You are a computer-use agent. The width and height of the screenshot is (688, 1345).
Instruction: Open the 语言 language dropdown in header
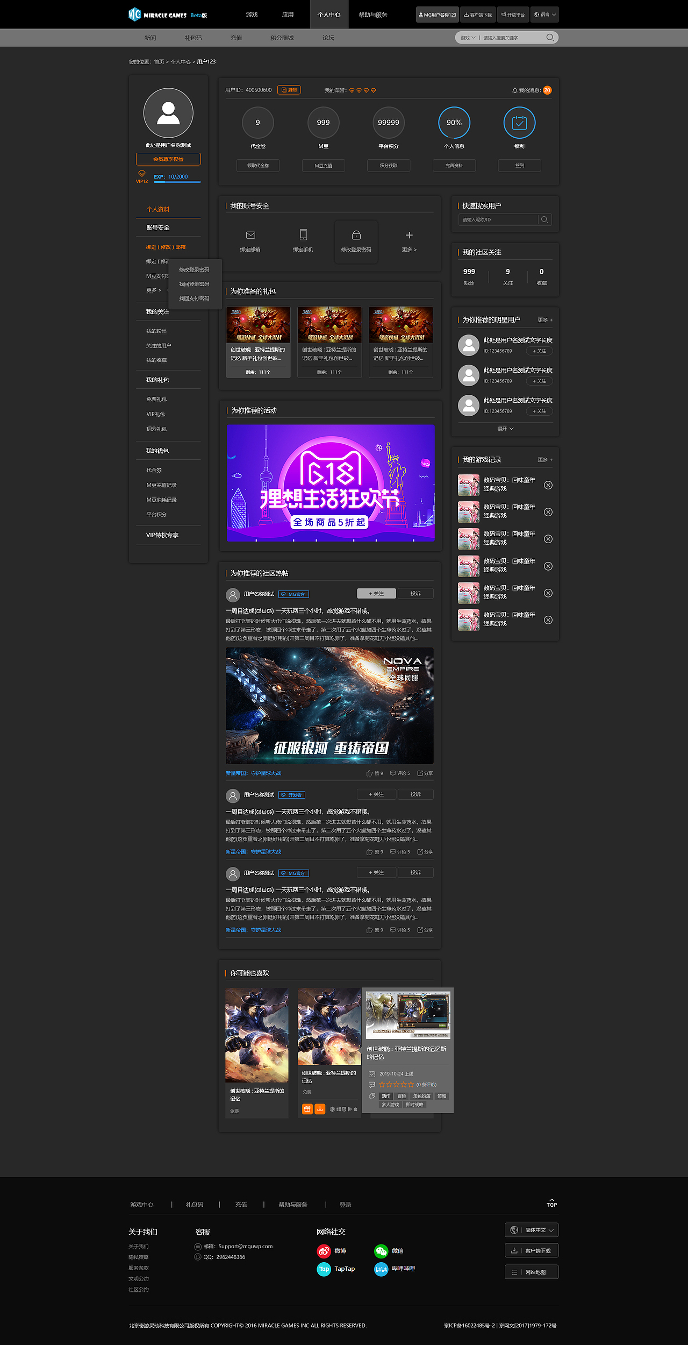pos(544,15)
